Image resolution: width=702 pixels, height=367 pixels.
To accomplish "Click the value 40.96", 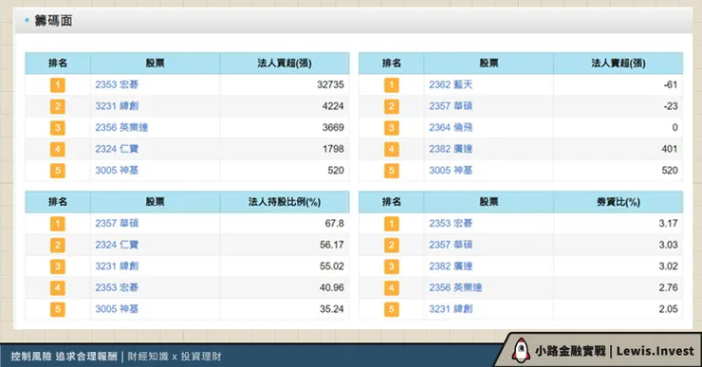I will (x=332, y=287).
